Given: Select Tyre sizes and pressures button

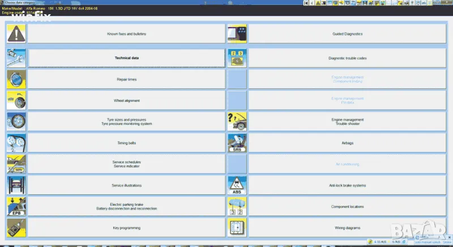Looking at the screenshot, I should [126, 121].
